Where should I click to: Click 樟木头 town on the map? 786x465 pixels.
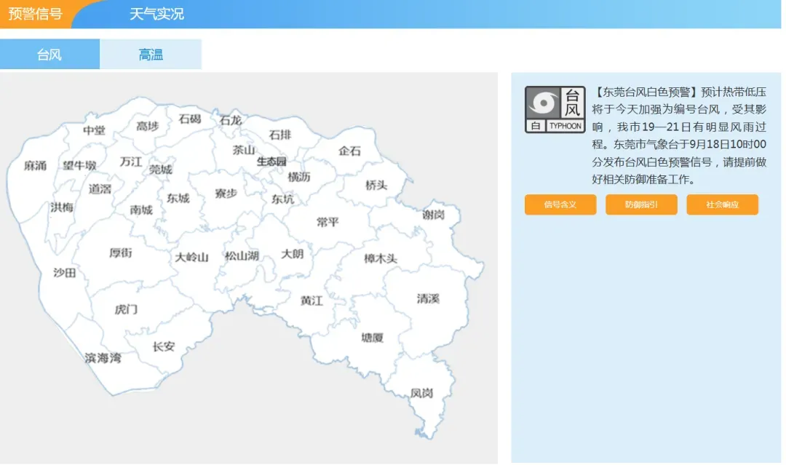(381, 258)
